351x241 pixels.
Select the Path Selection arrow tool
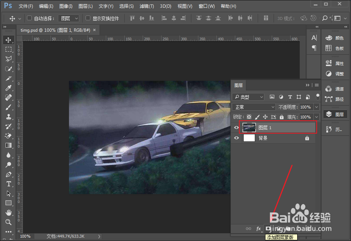(8, 193)
